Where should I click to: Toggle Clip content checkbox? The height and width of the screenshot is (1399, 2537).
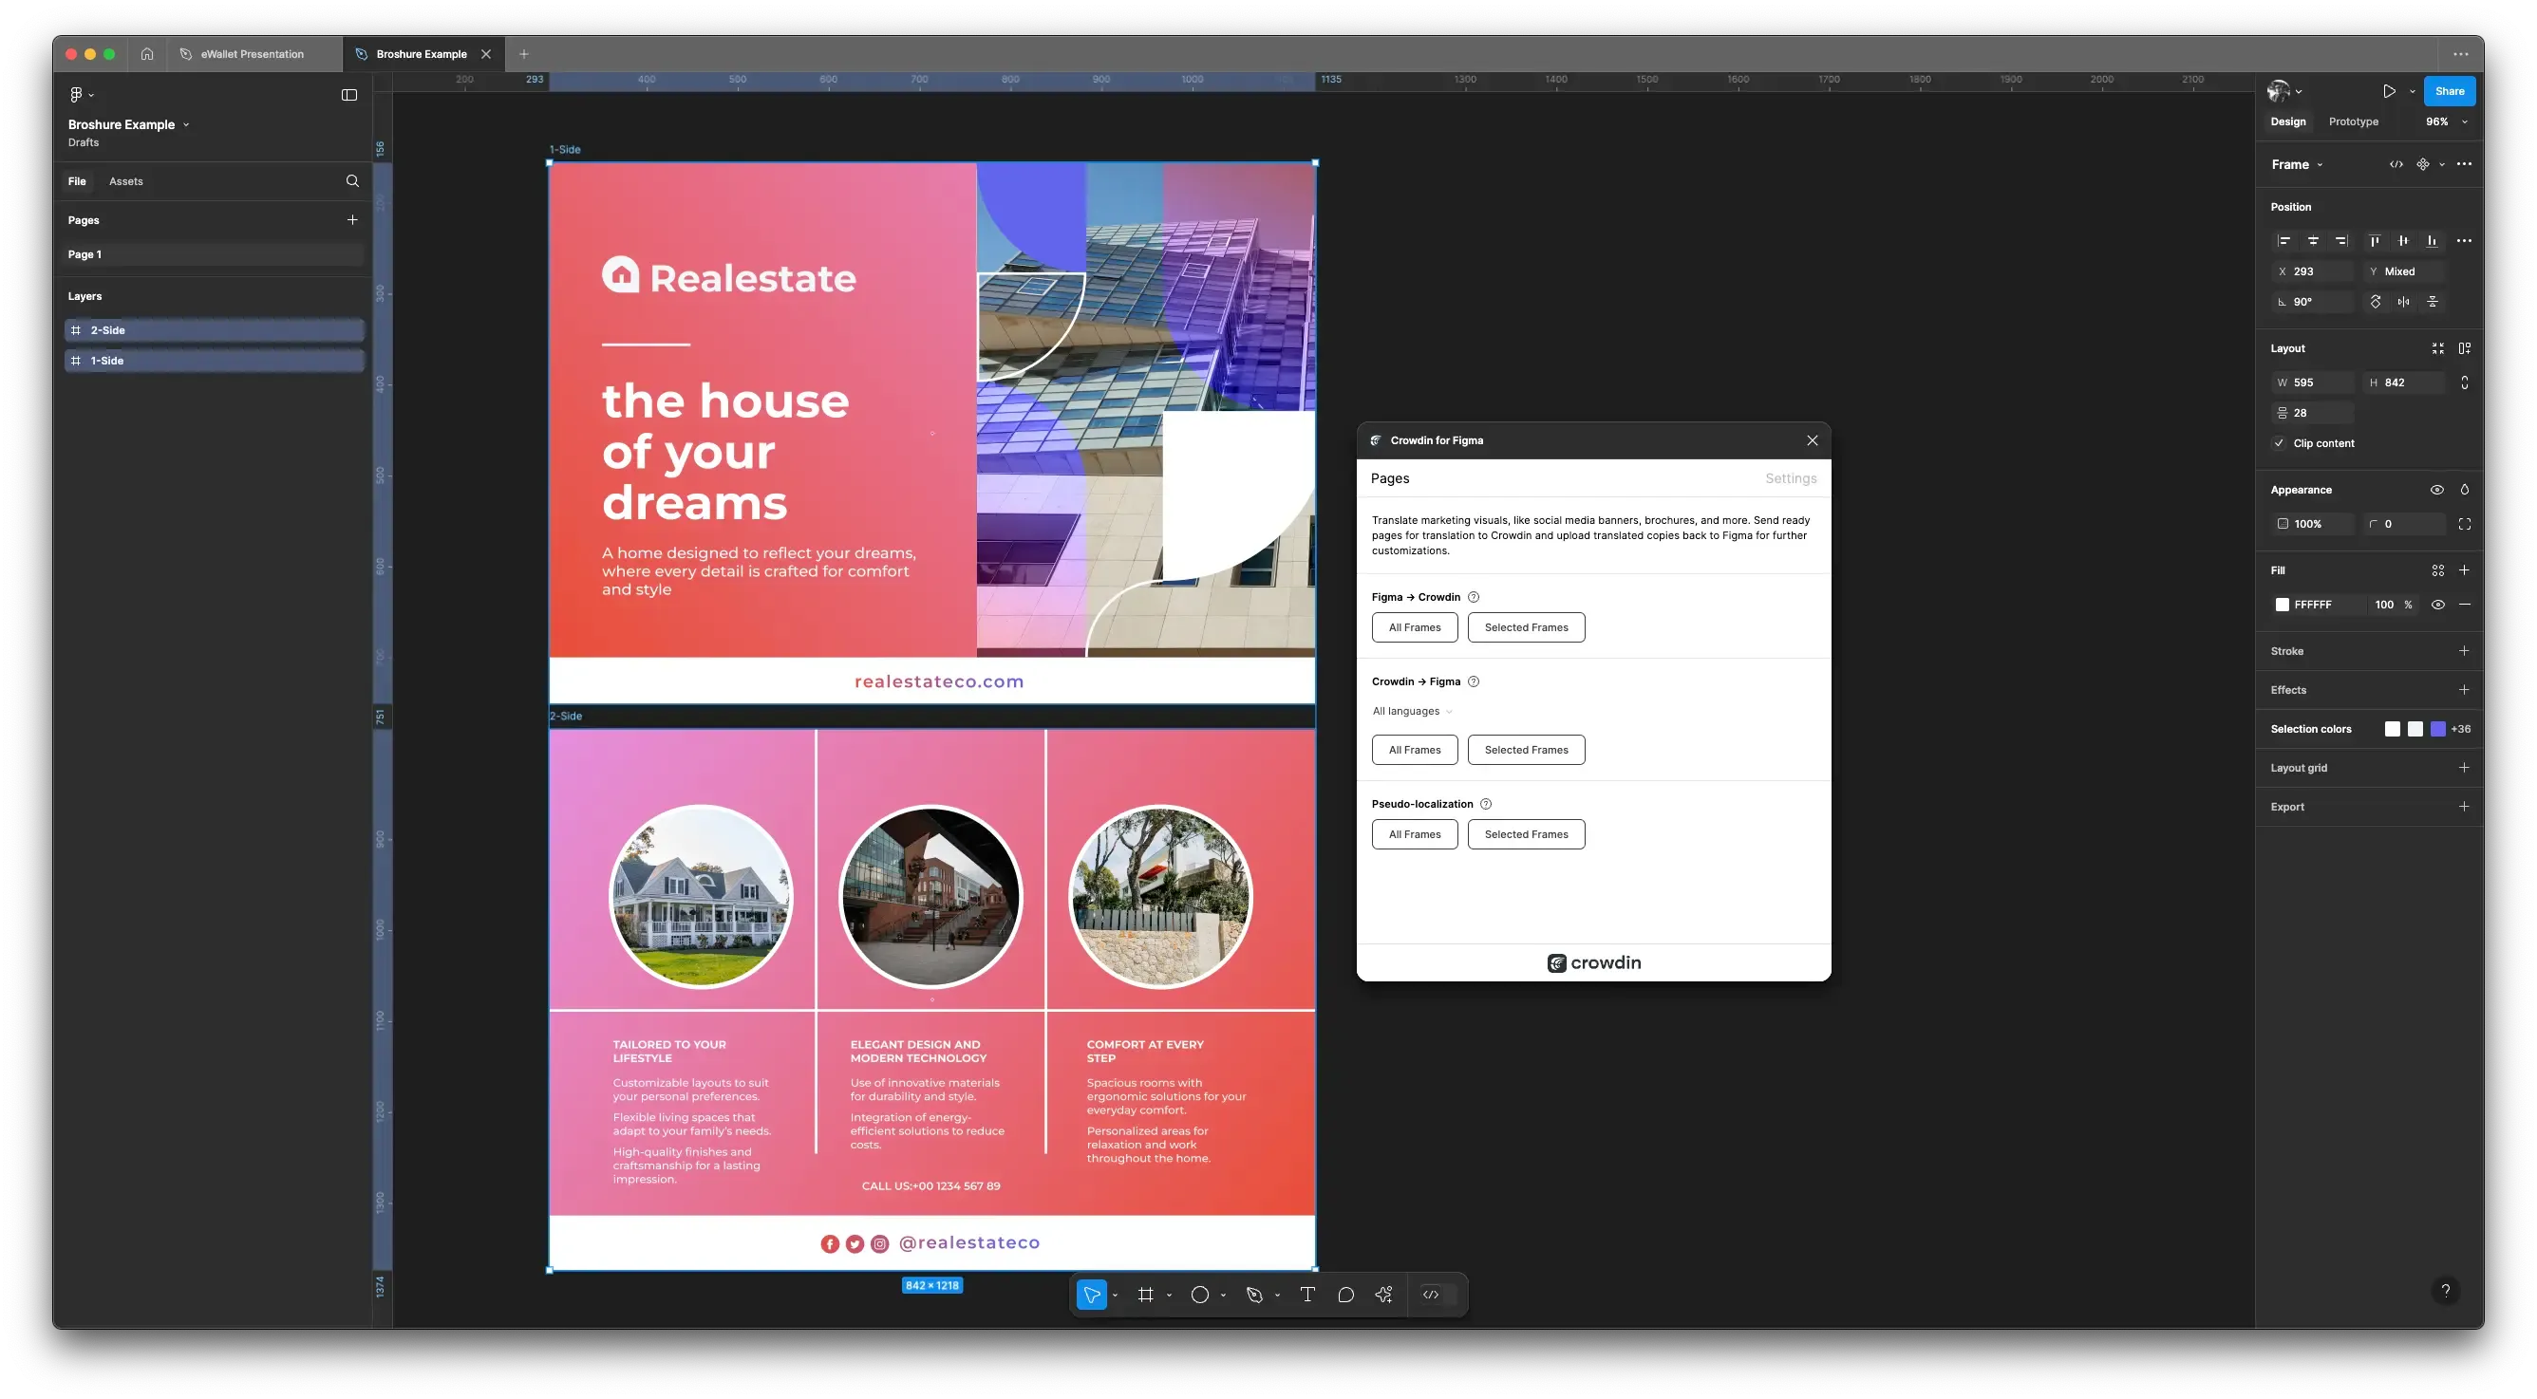(2279, 444)
